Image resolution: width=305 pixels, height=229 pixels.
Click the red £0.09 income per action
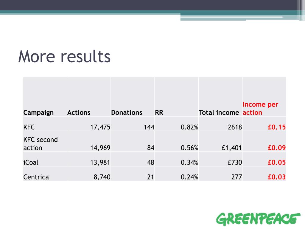[277, 148]
